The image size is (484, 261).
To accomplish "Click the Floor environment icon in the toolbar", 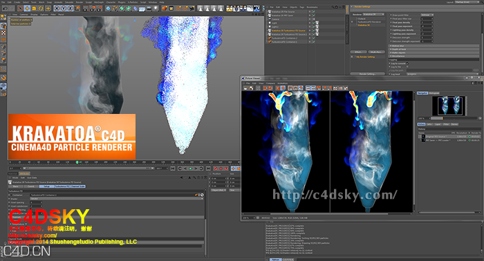I will click(x=142, y=8).
